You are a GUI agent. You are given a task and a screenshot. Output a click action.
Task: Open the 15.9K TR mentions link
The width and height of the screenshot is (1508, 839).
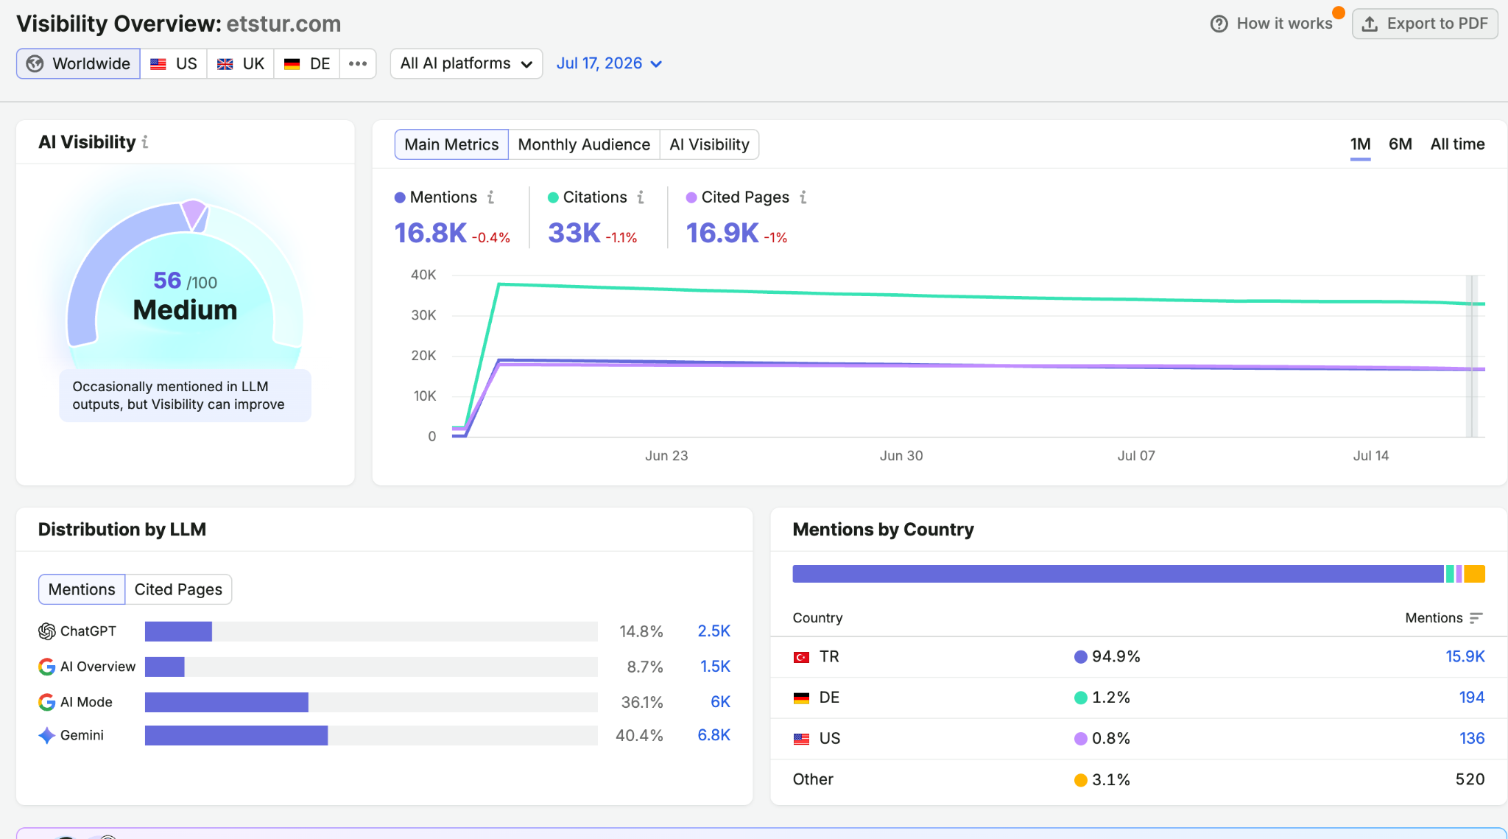[1465, 656]
